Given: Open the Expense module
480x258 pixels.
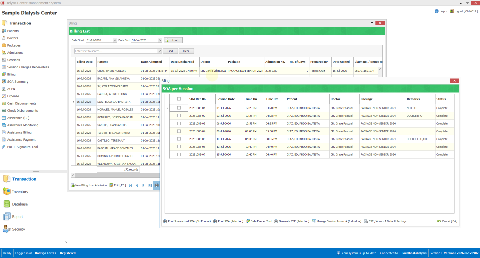Looking at the screenshot, I should click(x=13, y=96).
